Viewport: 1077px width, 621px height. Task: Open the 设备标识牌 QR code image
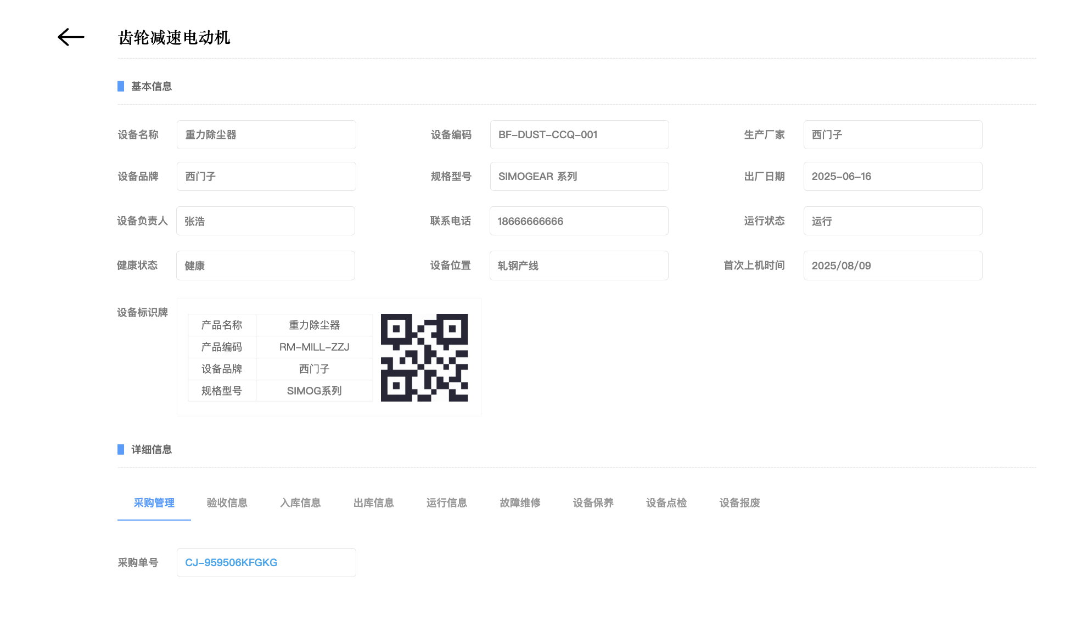tap(424, 358)
